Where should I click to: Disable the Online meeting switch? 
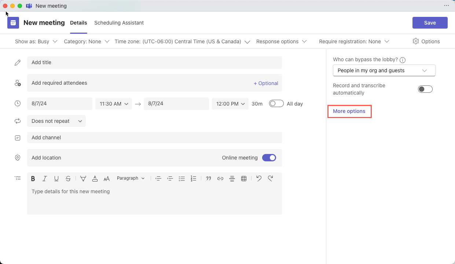269,158
